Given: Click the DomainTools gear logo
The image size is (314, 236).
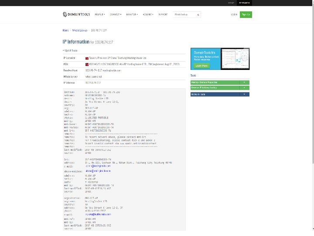Looking at the screenshot, I should (x=65, y=14).
